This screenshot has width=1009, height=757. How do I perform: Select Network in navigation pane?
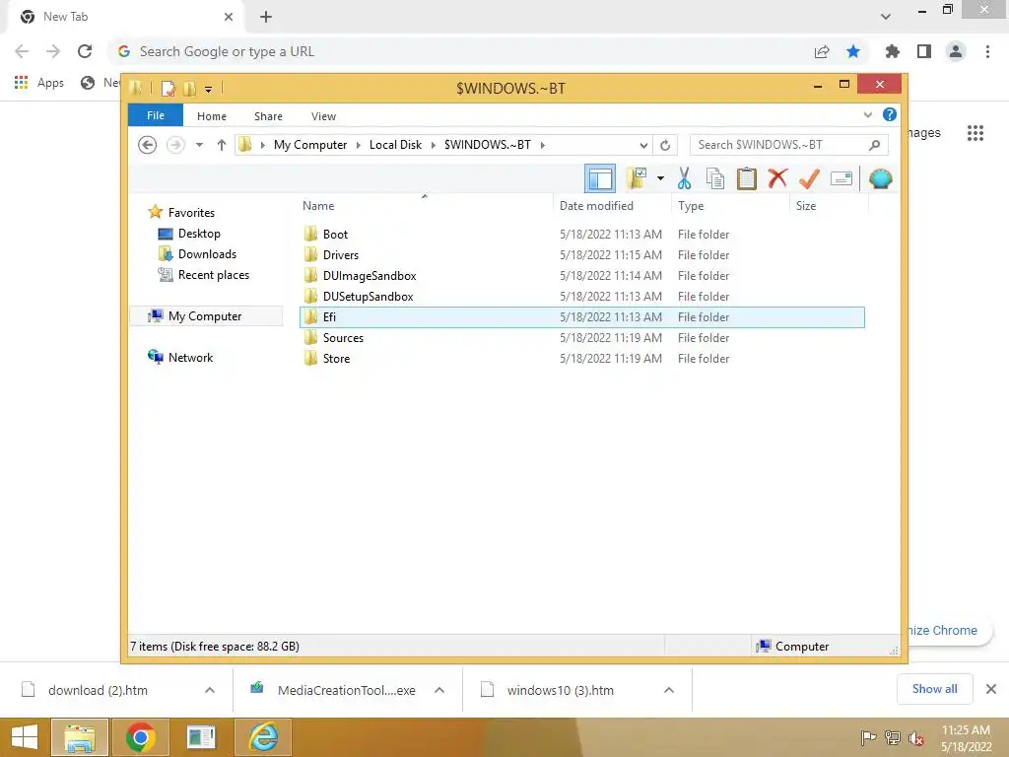tap(190, 357)
